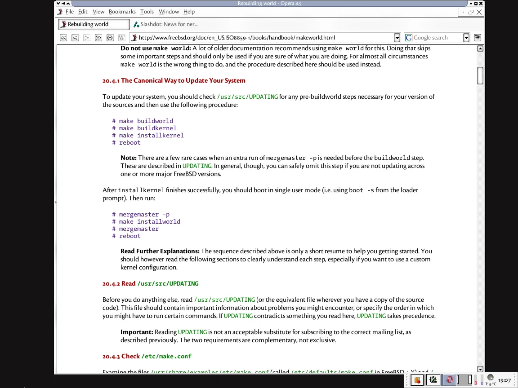Expand the side panel at left edge
Viewport: 518px width, 388px height.
(x=55, y=202)
